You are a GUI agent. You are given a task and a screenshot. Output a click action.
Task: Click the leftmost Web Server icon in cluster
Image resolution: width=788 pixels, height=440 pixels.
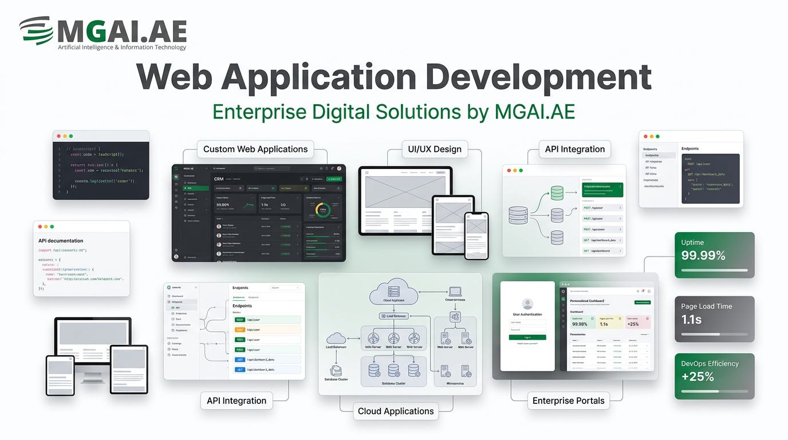[x=373, y=338]
